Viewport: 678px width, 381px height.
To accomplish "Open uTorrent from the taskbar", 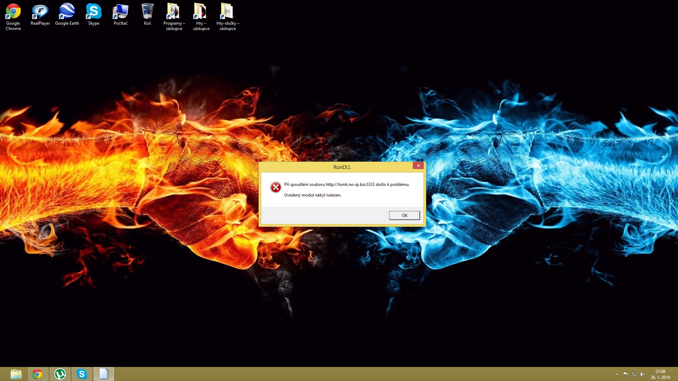I will (60, 374).
